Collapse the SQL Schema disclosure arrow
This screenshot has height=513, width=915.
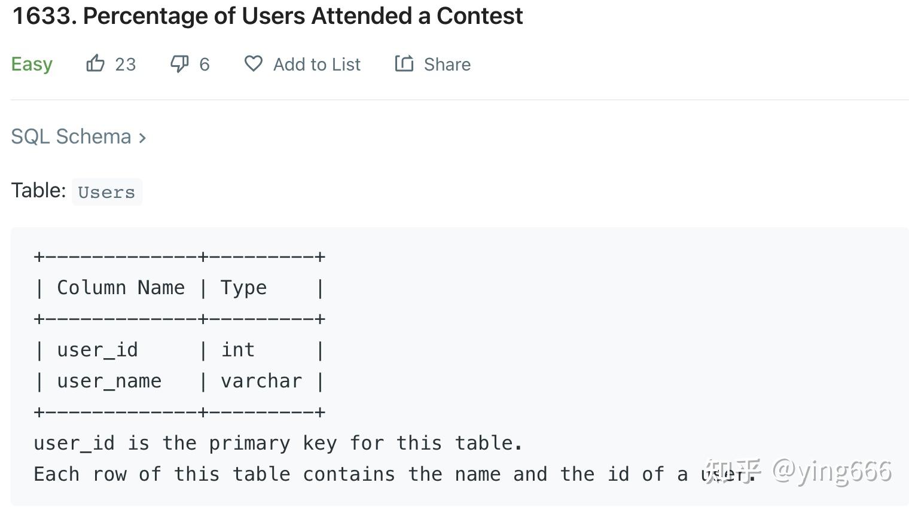click(x=143, y=137)
